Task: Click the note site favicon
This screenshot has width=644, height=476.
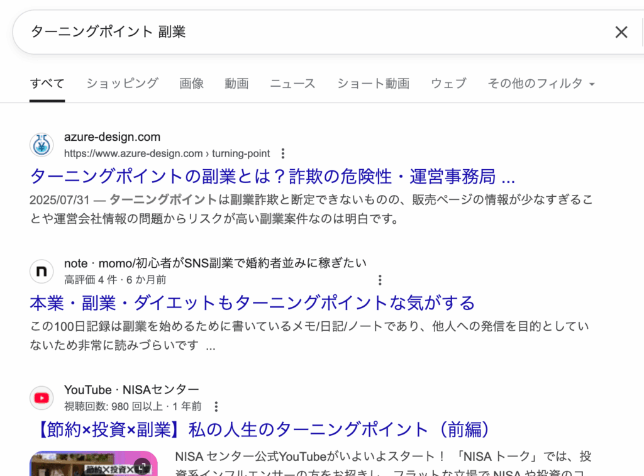Action: point(42,272)
